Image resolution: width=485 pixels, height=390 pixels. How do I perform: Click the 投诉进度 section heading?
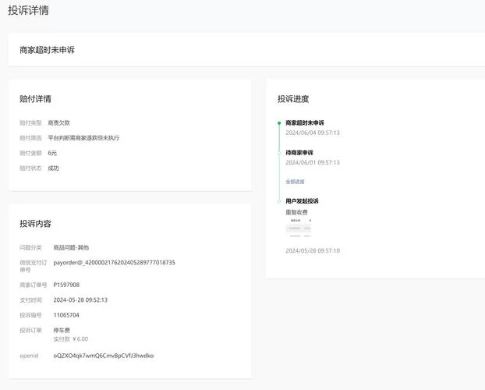click(293, 99)
